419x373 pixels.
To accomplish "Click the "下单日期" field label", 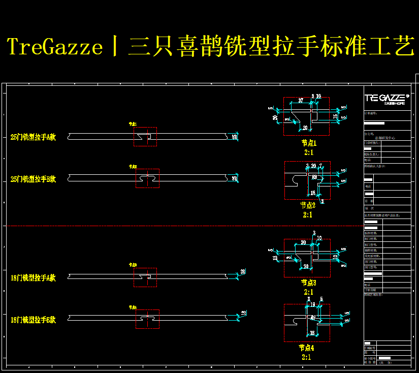I will point(370,290).
